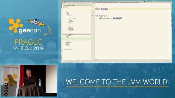The image size is (175, 98).
Task: Select the resources folder under main
Action: 69,35
